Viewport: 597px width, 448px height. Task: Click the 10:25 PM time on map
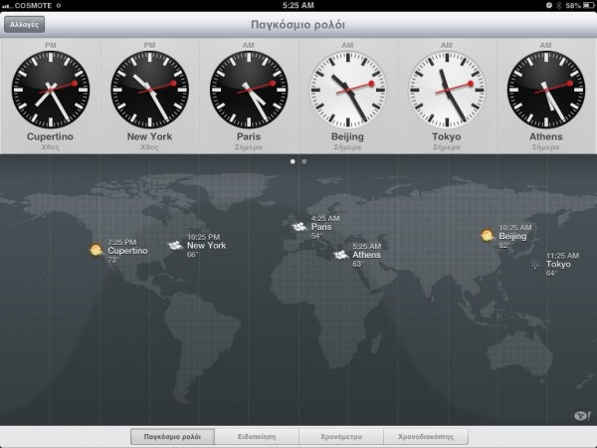tap(203, 237)
